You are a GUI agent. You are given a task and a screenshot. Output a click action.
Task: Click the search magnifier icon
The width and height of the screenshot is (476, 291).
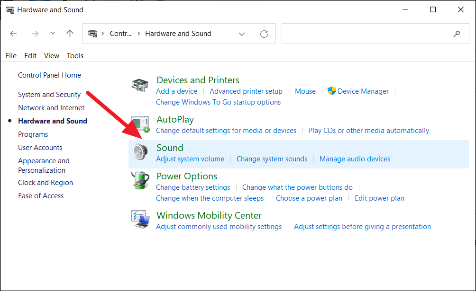(457, 34)
